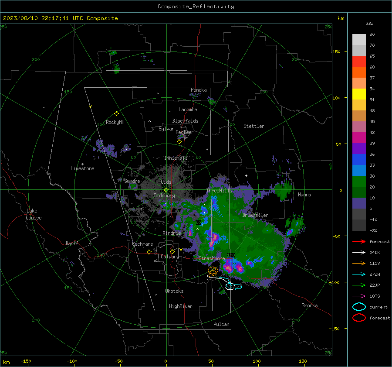The height and width of the screenshot is (367, 392).
Task: Click the yellow diamond marker near RedDeer
Action: click(x=179, y=142)
